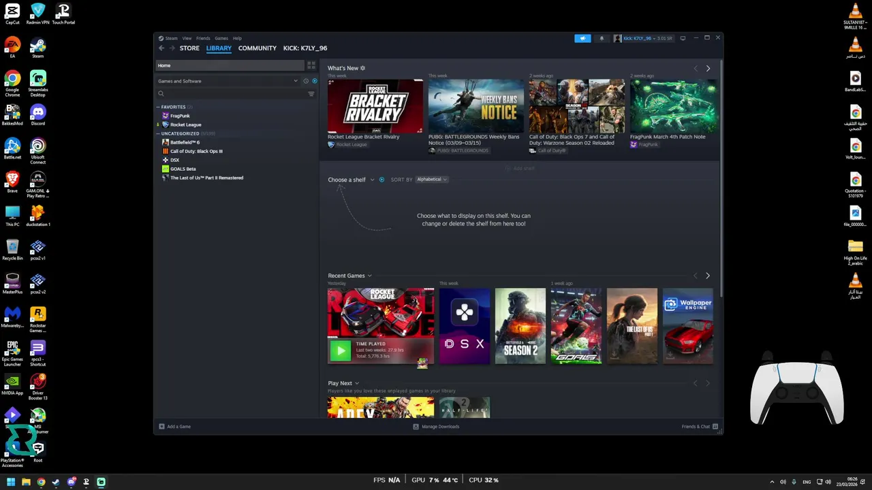Click the Manage Downloads icon
Screen dimensions: 872x490
pyautogui.click(x=416, y=427)
